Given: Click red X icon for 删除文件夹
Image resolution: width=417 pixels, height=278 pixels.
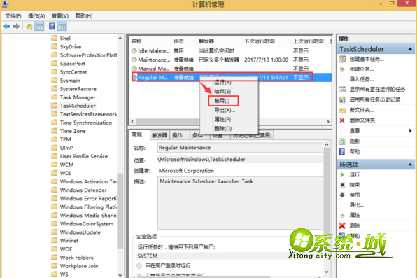Looking at the screenshot, I should tap(342, 120).
